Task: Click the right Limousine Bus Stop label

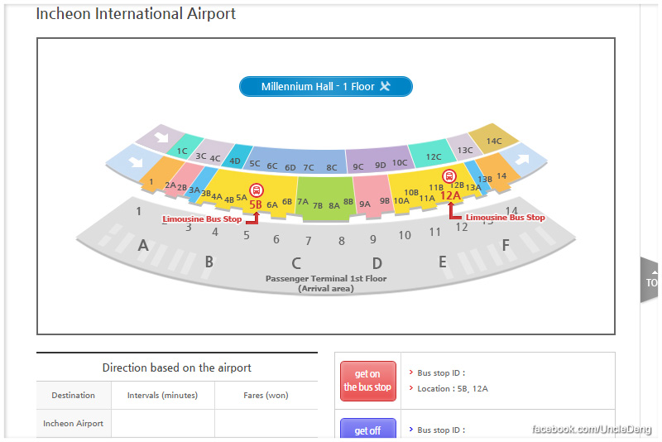Action: coord(505,218)
